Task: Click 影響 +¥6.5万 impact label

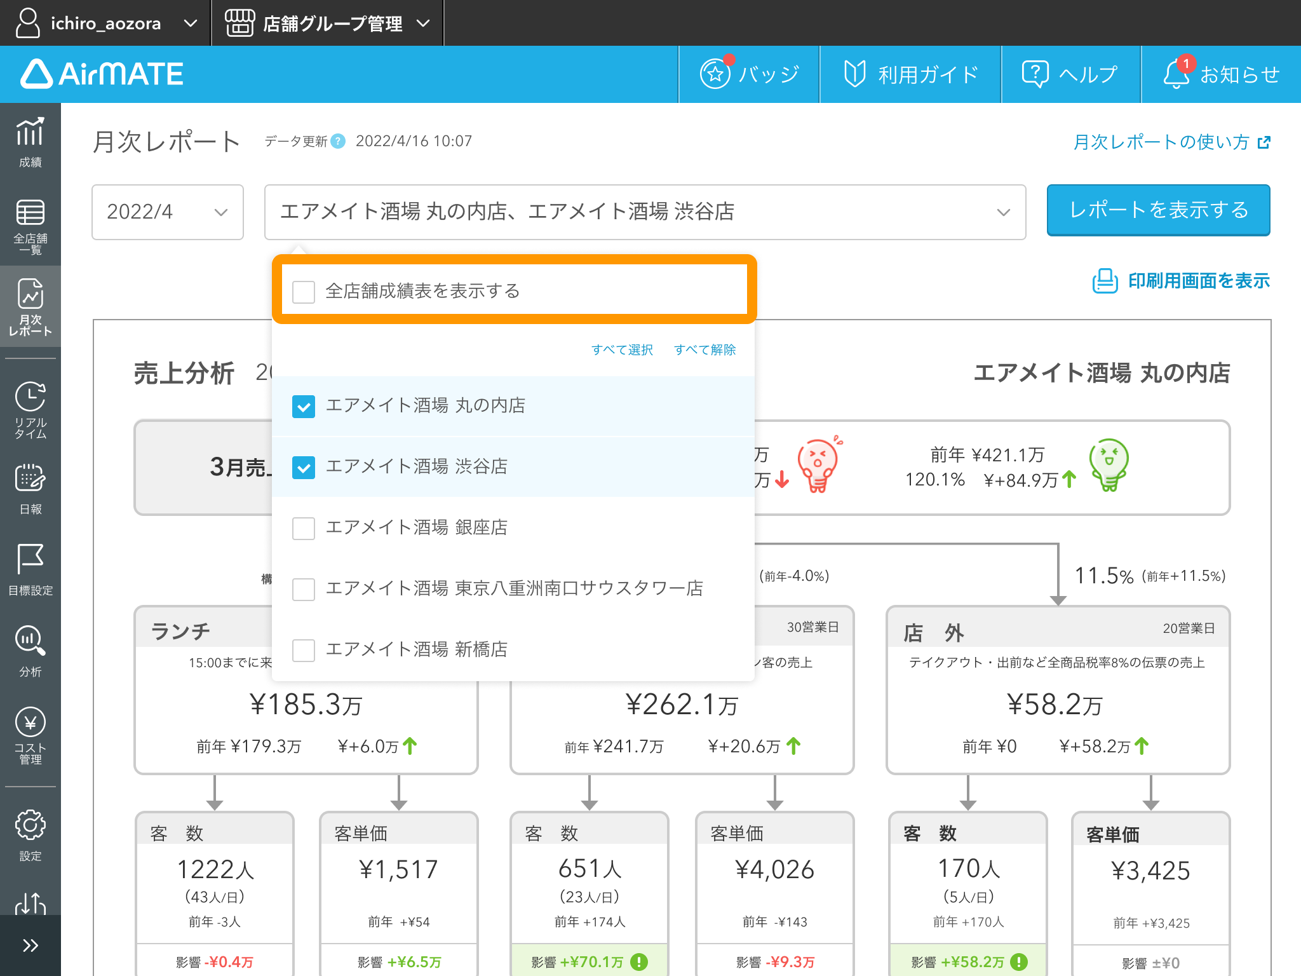Action: click(399, 962)
